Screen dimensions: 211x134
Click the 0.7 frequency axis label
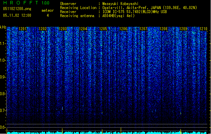pyautogui.click(x=3, y=111)
